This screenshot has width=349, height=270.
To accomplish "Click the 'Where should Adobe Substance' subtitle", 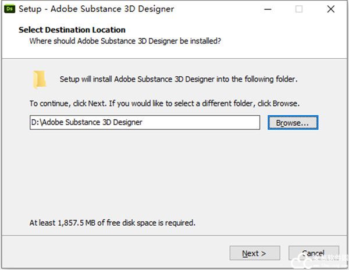I will pyautogui.click(x=125, y=41).
